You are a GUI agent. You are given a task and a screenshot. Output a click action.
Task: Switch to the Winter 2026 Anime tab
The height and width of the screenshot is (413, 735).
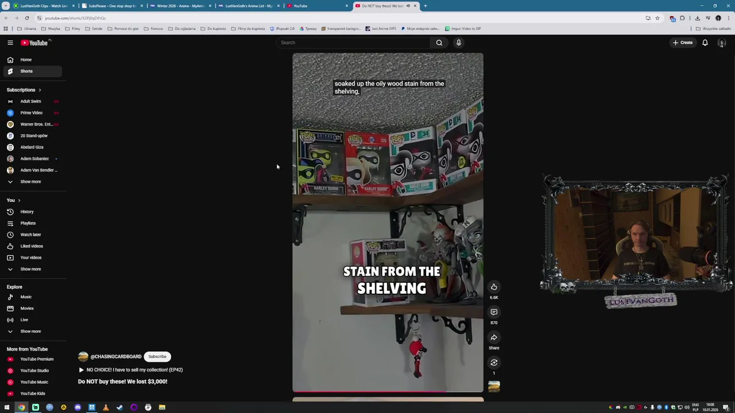tap(180, 6)
